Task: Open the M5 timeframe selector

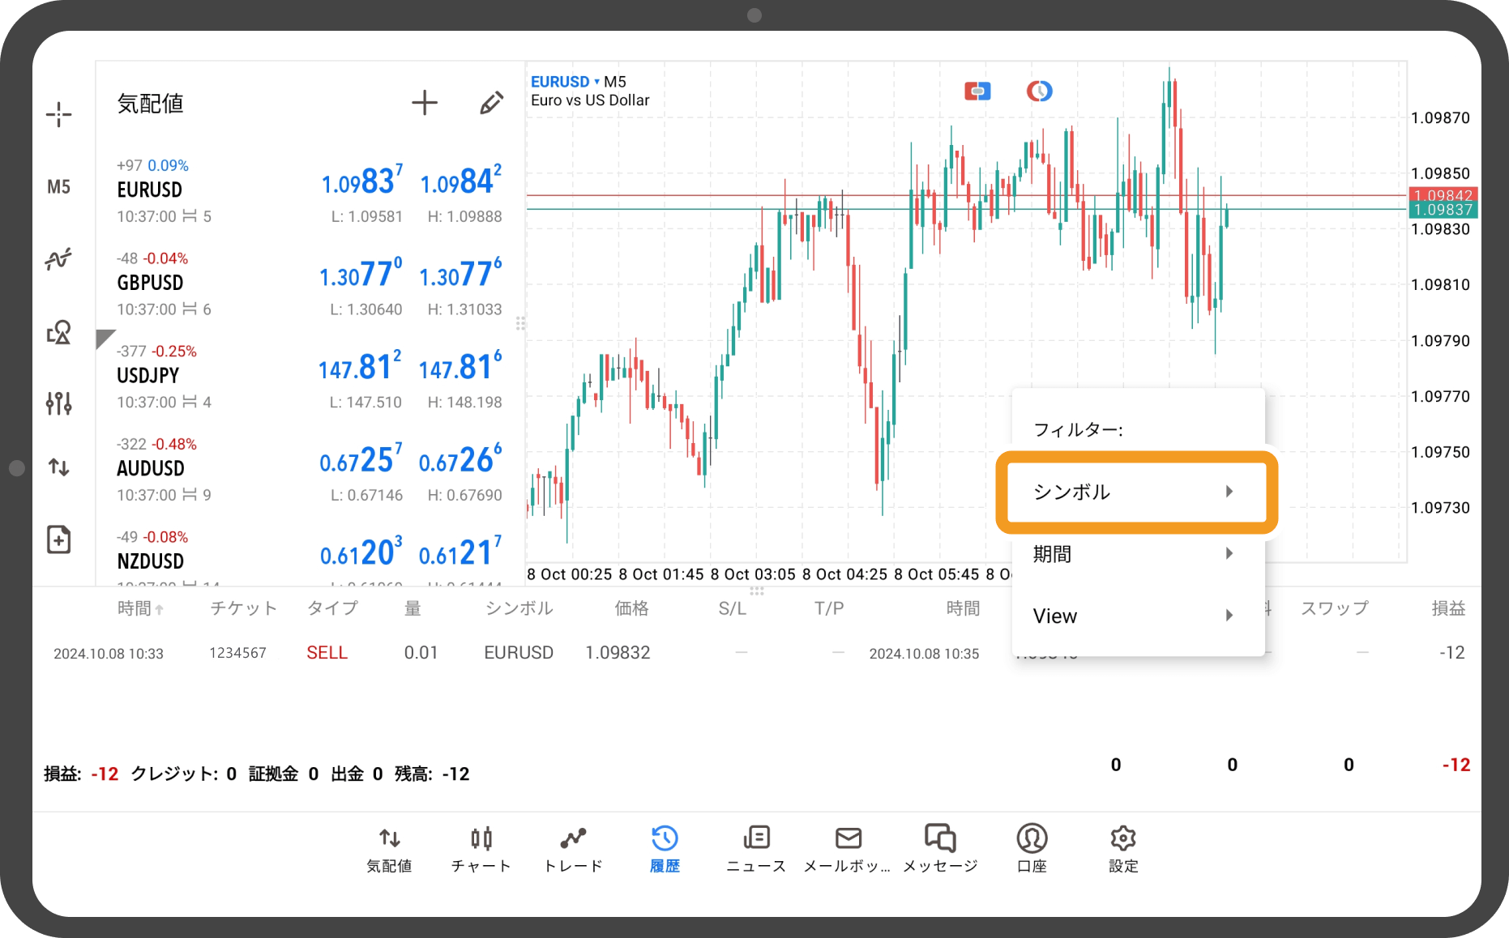Action: [x=58, y=187]
